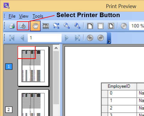Go to the last page
This screenshot has width=144, height=116.
pos(77,38)
